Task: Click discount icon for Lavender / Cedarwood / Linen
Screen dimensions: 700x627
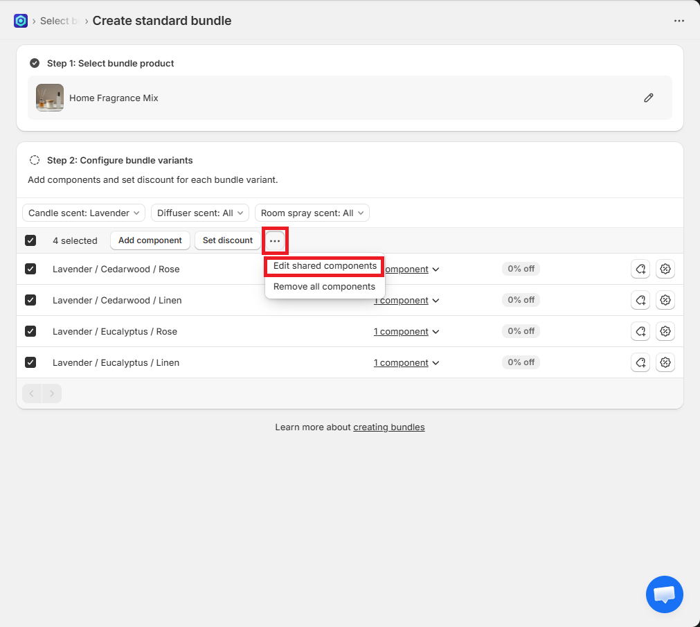Action: [x=665, y=300]
